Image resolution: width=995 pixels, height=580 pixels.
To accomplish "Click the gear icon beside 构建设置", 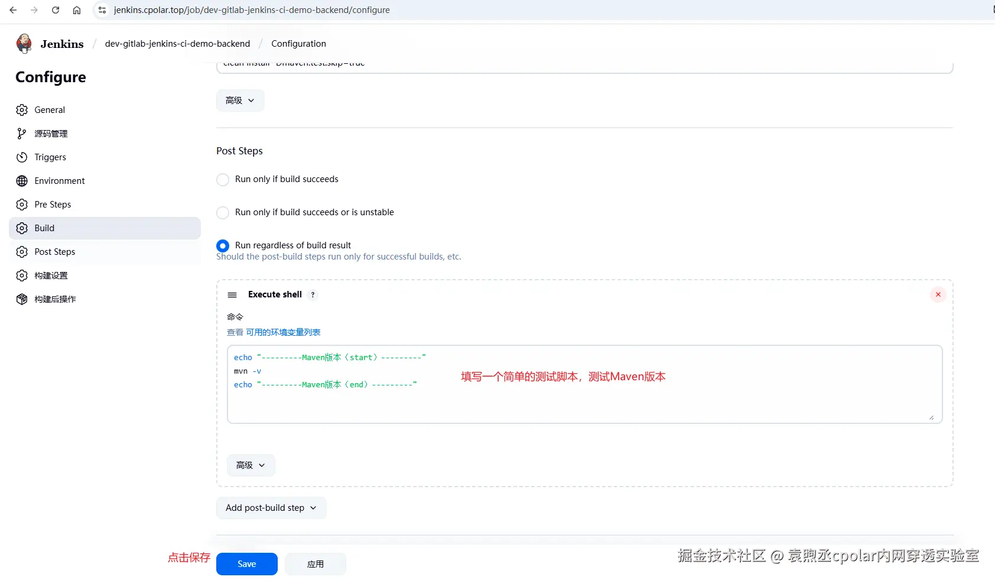I will pos(22,276).
